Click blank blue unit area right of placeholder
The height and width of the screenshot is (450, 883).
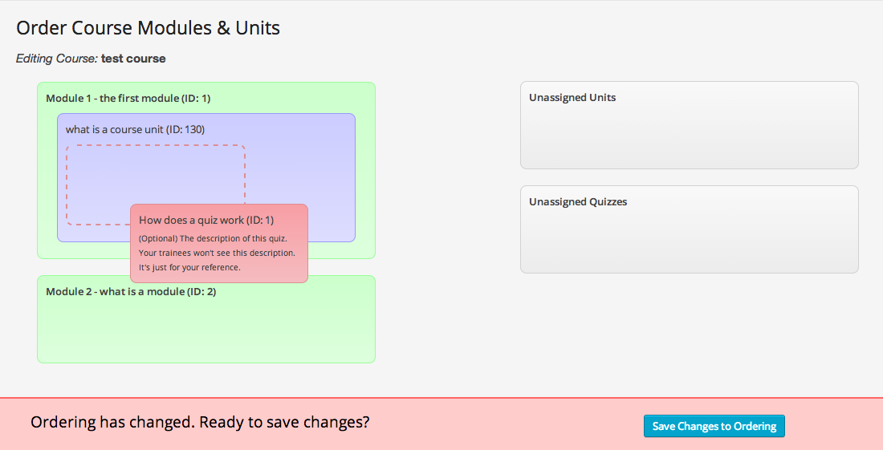[301, 172]
